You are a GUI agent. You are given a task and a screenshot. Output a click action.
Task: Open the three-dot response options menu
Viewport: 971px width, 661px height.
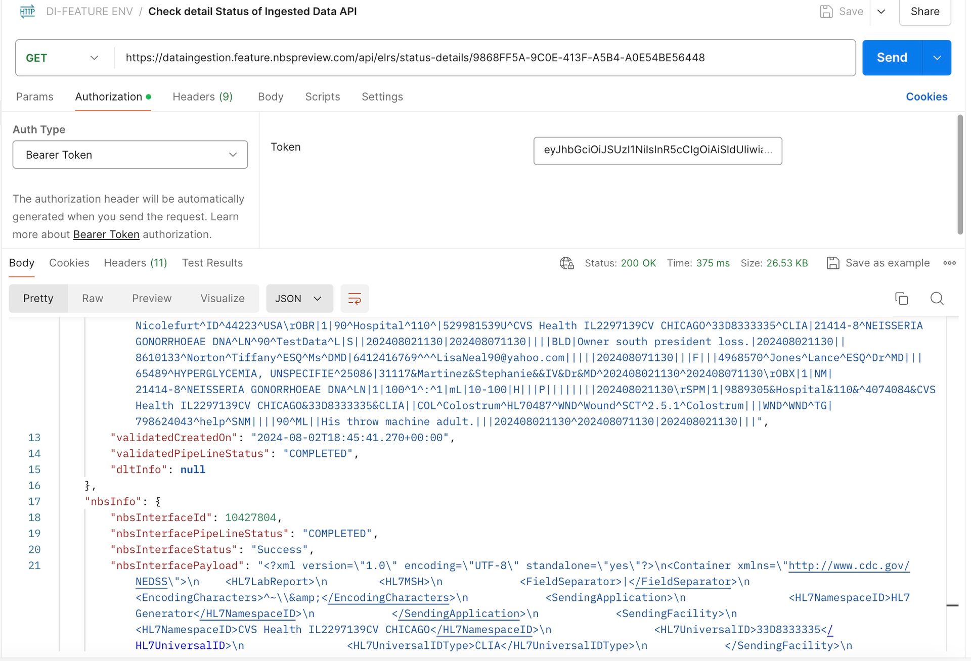coord(950,263)
